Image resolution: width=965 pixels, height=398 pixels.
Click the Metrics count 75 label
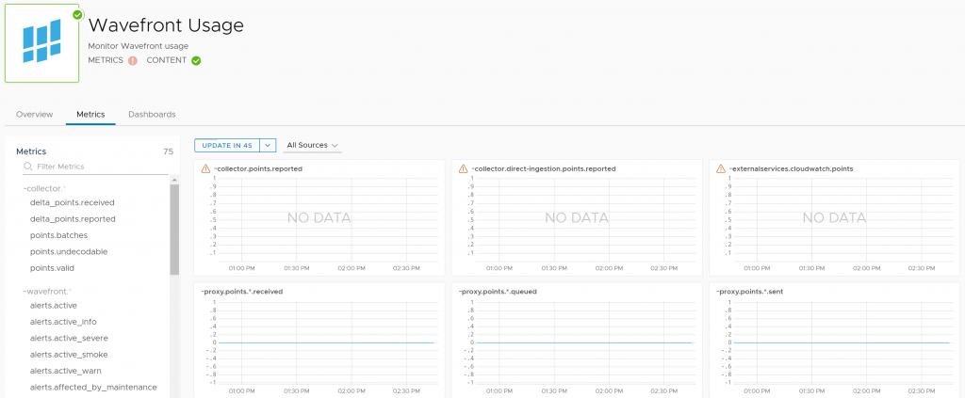coord(168,151)
